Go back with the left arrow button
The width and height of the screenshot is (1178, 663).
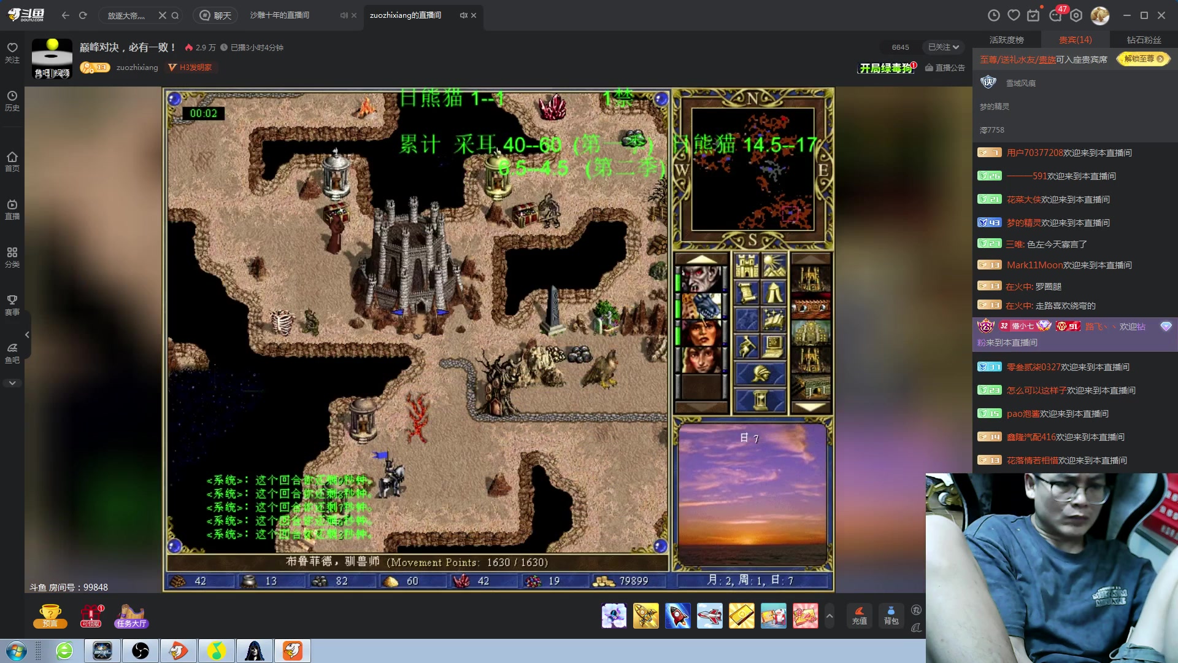click(x=66, y=15)
